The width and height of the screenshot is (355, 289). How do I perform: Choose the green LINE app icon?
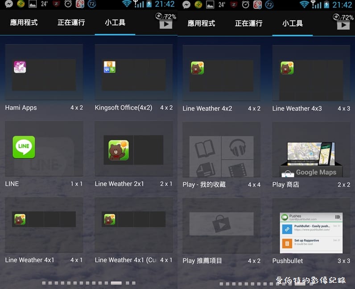click(24, 147)
